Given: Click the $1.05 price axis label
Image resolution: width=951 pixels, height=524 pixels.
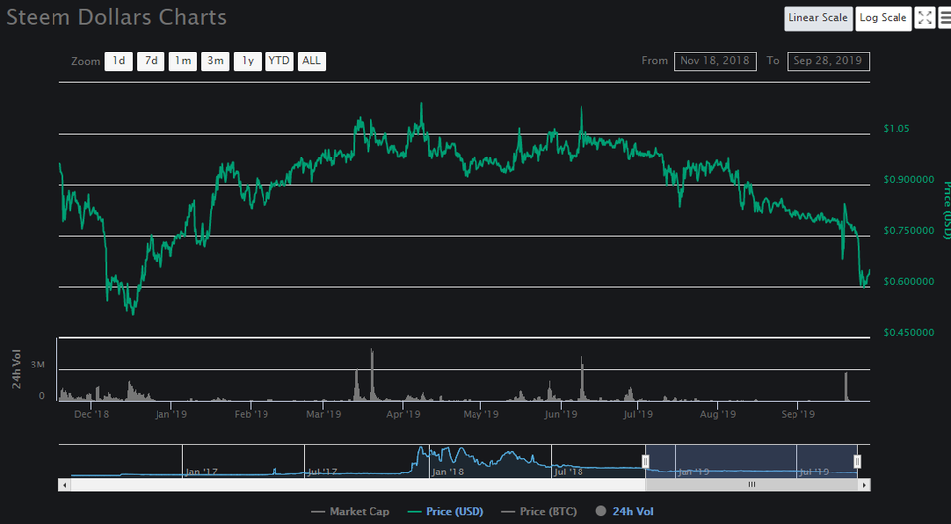Looking at the screenshot, I should [897, 129].
